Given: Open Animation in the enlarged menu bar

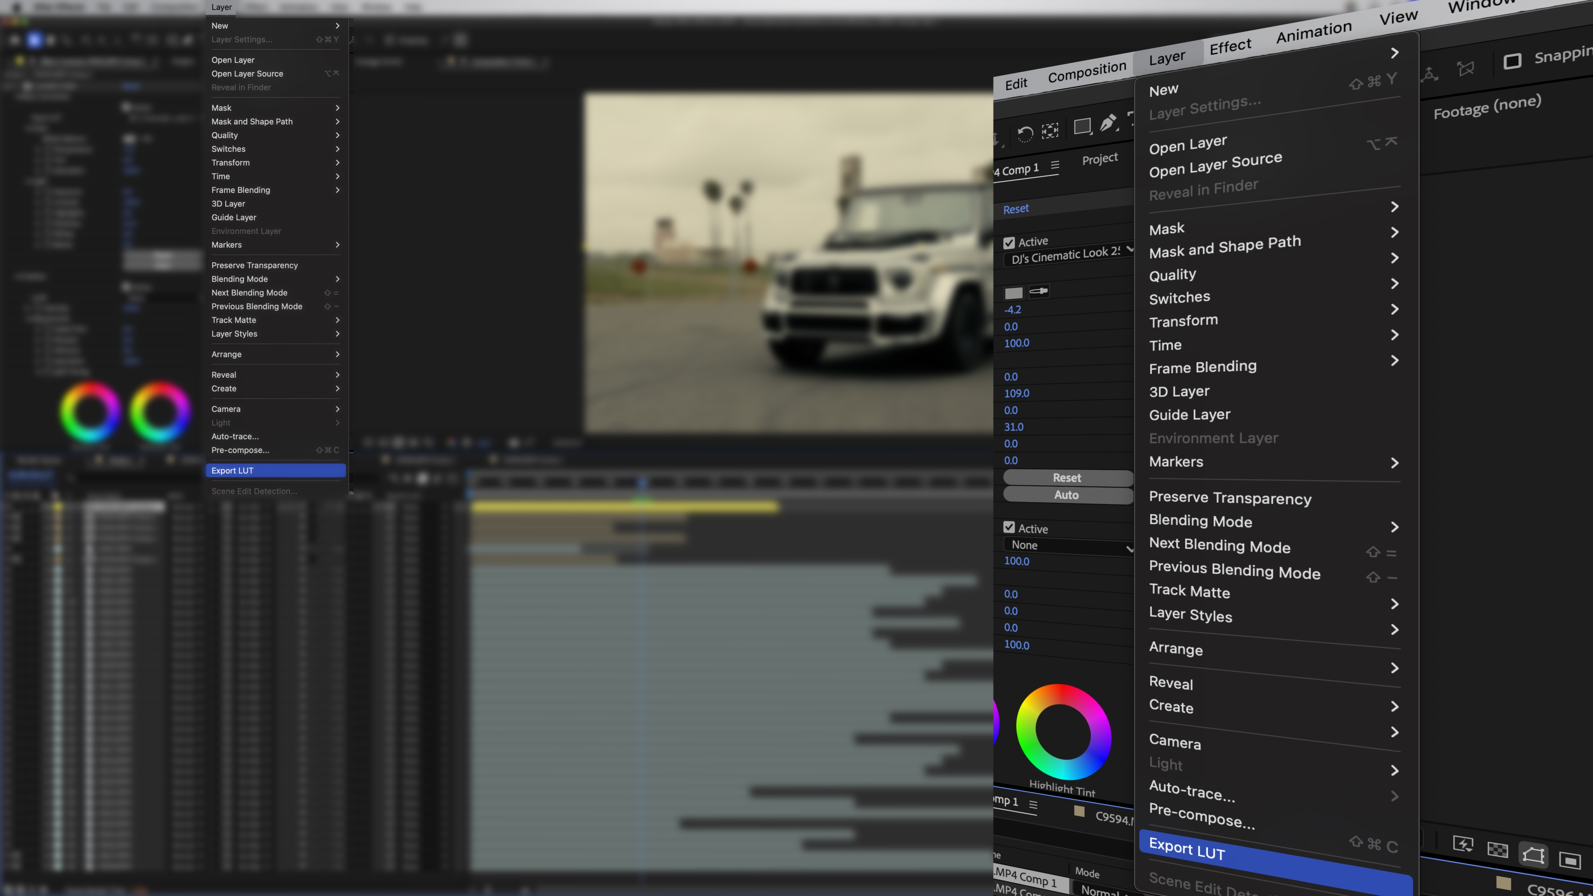Looking at the screenshot, I should [1313, 32].
